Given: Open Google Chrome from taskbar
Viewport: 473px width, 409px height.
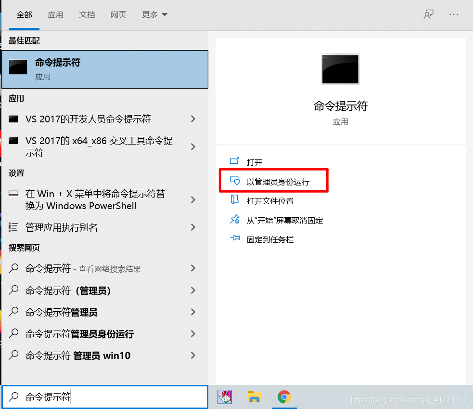Looking at the screenshot, I should tap(284, 397).
